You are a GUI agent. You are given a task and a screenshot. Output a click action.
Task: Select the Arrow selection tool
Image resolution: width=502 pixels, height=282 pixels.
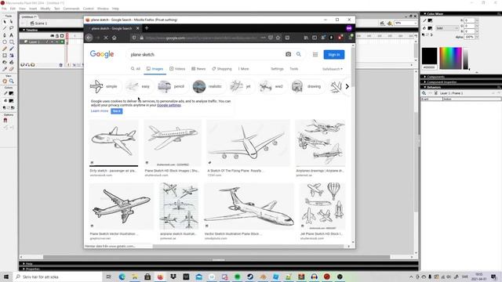pyautogui.click(x=5, y=22)
